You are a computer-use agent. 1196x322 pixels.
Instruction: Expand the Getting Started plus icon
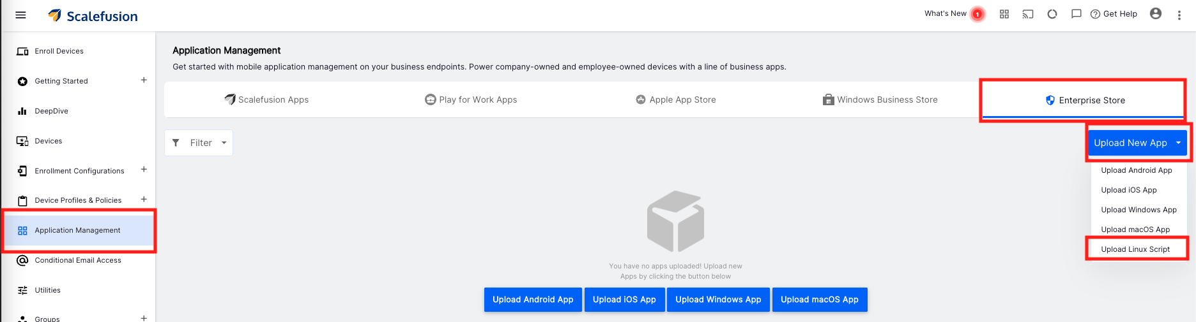[144, 80]
